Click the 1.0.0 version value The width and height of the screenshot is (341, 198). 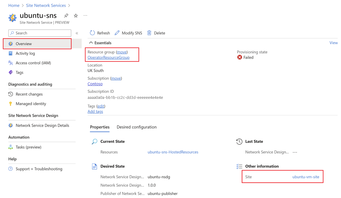(x=151, y=185)
